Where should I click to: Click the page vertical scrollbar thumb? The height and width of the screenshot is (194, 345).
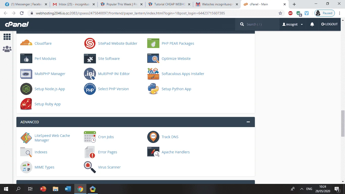[343, 124]
